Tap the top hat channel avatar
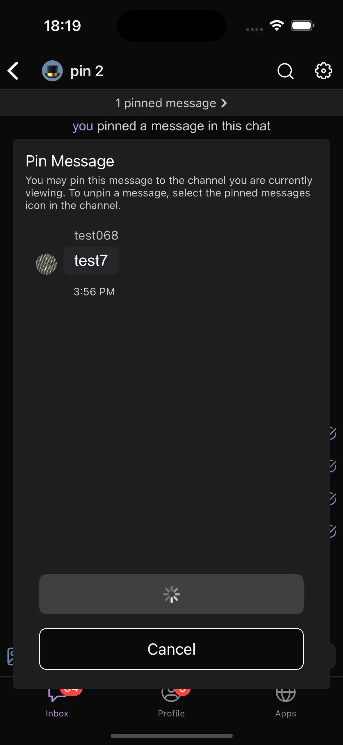343x745 pixels. click(52, 71)
